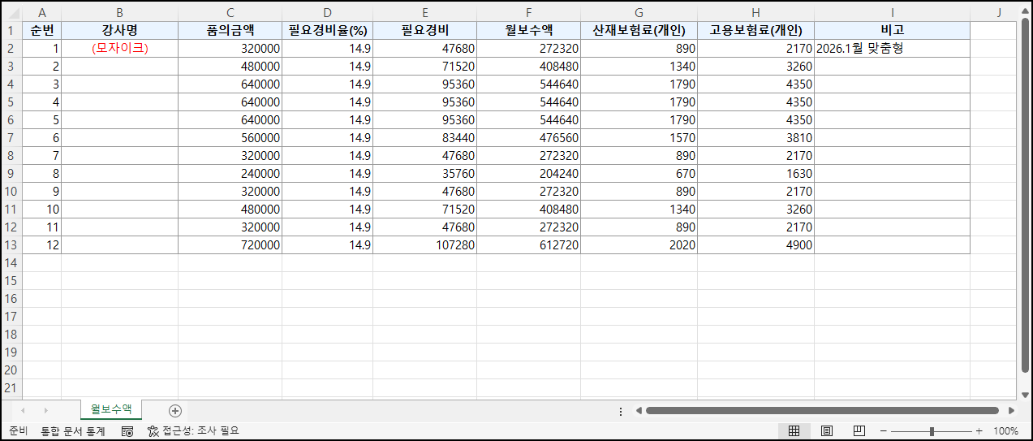Screen dimensions: 1033x441
Task: Click the 비고 header cell
Action: tap(892, 30)
